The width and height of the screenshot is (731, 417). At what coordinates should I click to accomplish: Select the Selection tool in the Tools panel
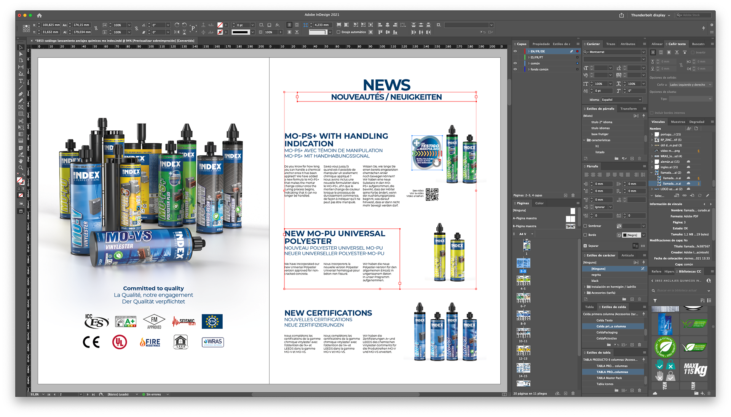21,48
